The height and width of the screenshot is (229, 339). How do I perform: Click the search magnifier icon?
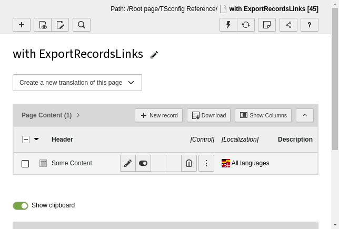[82, 25]
